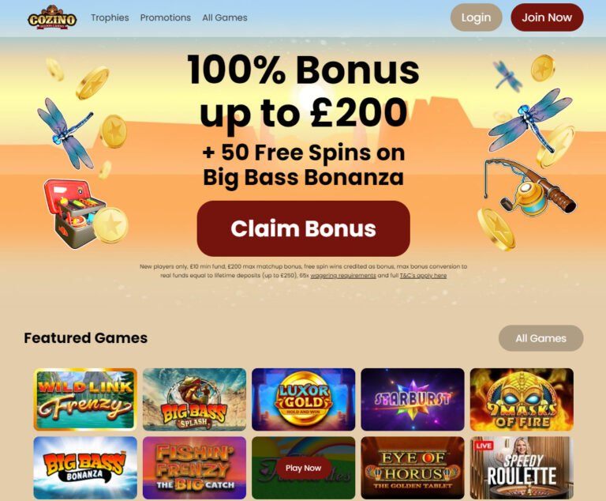This screenshot has height=501, width=606.
Task: Open the Promotions menu item
Action: click(166, 17)
